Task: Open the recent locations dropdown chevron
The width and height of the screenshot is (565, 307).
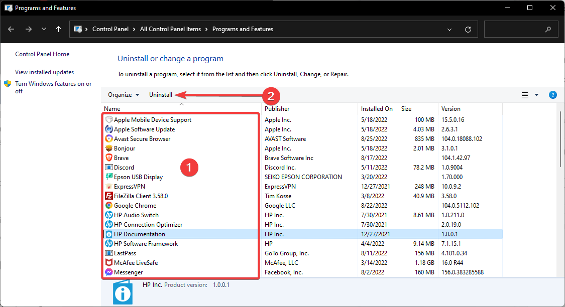Action: (x=44, y=29)
